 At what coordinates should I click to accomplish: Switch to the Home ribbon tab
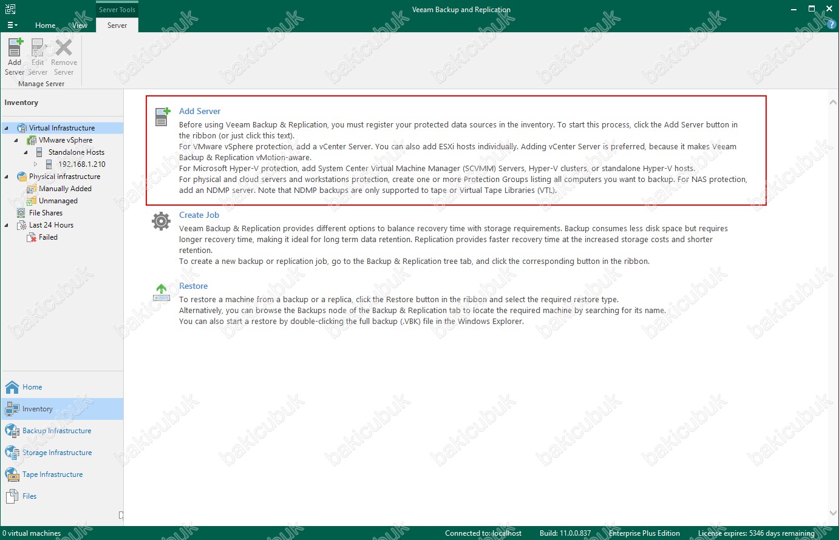coord(45,25)
